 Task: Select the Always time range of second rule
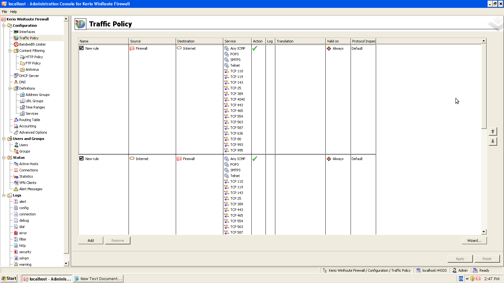coord(338,159)
